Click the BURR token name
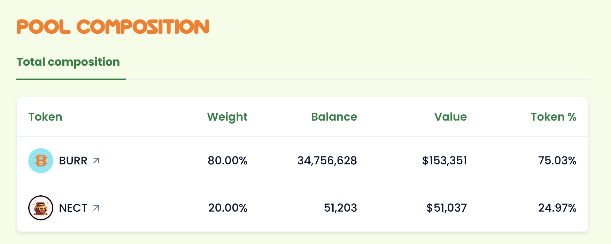Viewport: 611px width, 244px height. [x=73, y=161]
